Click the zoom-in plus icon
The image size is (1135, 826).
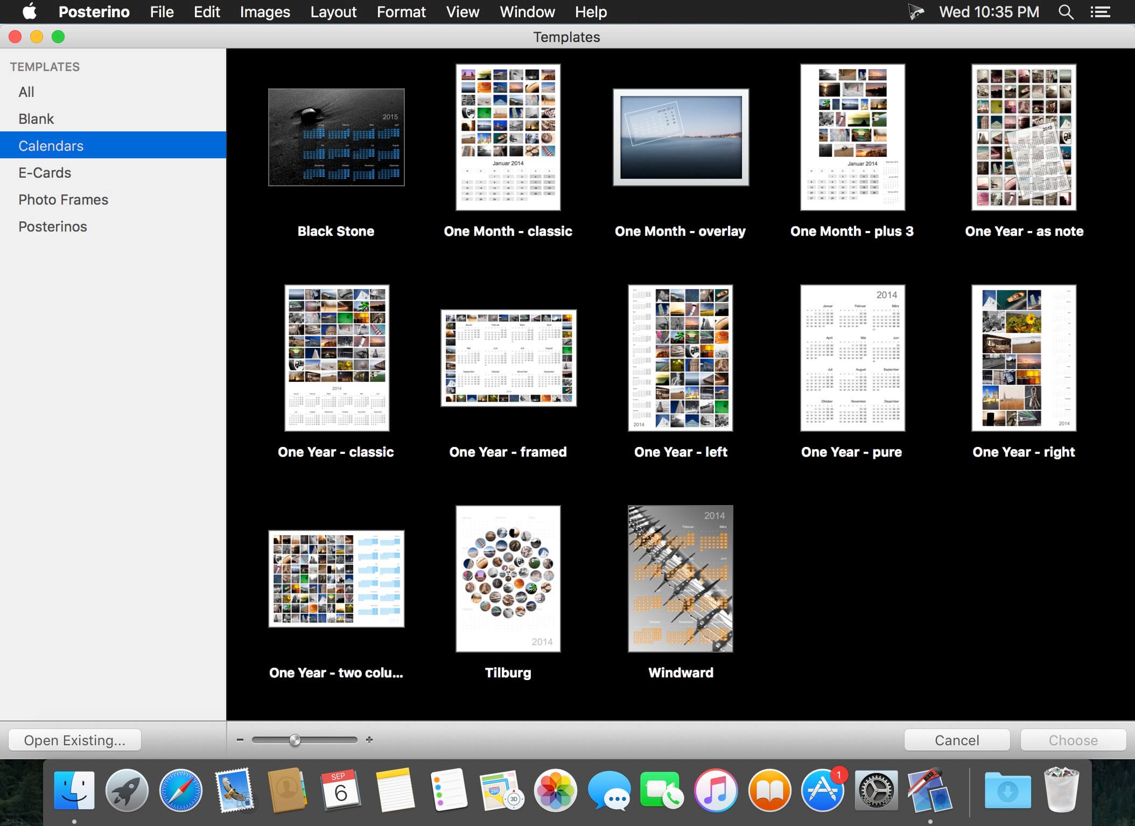369,740
